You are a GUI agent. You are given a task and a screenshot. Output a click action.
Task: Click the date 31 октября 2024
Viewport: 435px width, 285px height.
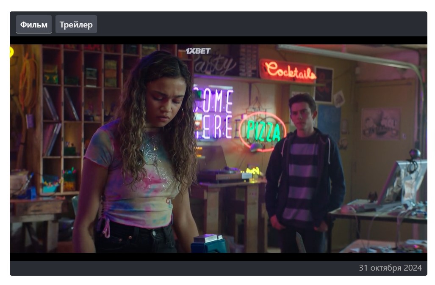click(390, 268)
